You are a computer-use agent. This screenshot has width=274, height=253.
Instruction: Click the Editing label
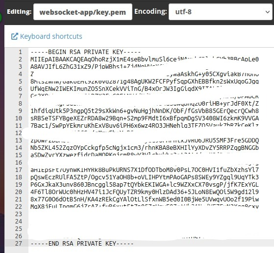(x=19, y=12)
